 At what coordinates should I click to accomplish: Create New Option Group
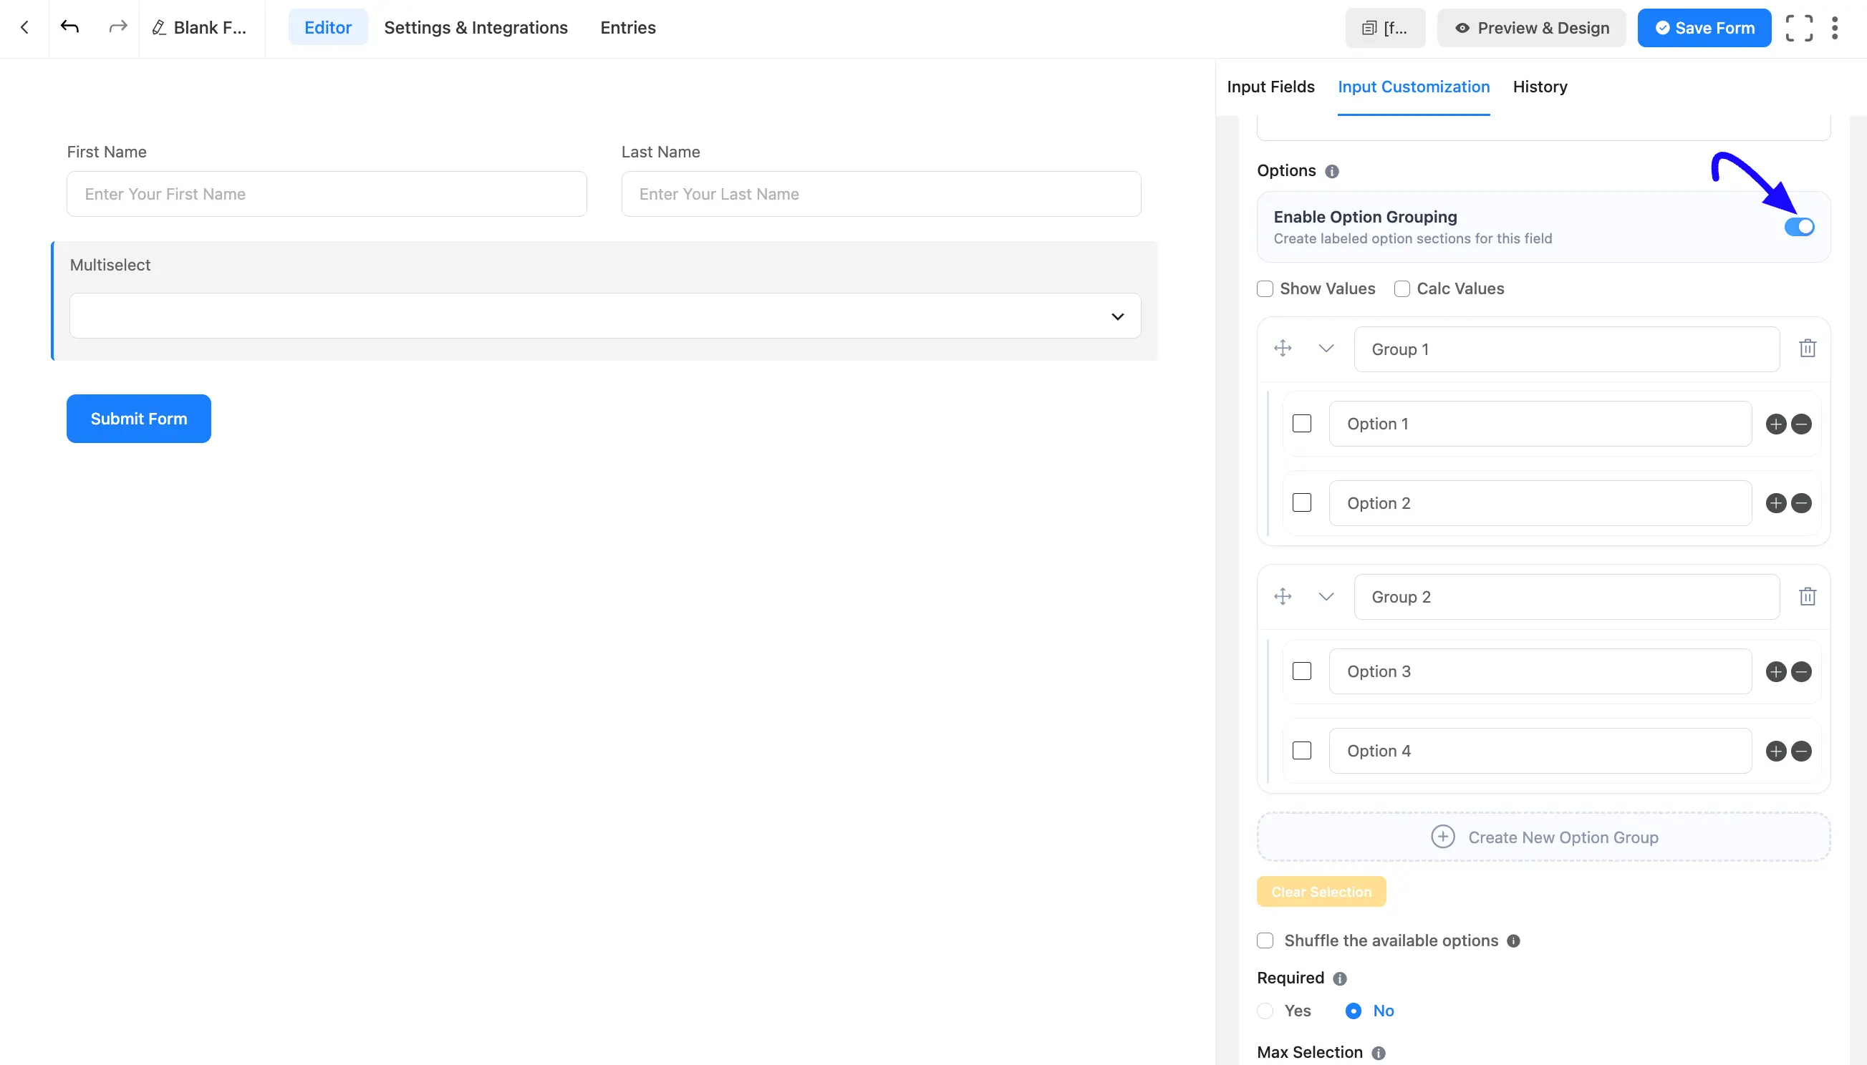1543,837
